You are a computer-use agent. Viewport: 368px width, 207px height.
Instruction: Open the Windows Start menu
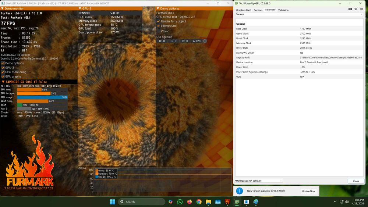pyautogui.click(x=112, y=201)
